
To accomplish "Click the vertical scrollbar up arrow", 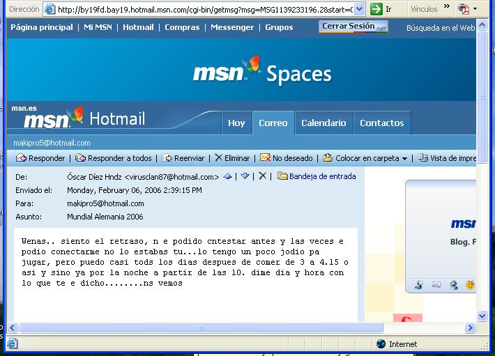I will (x=482, y=25).
